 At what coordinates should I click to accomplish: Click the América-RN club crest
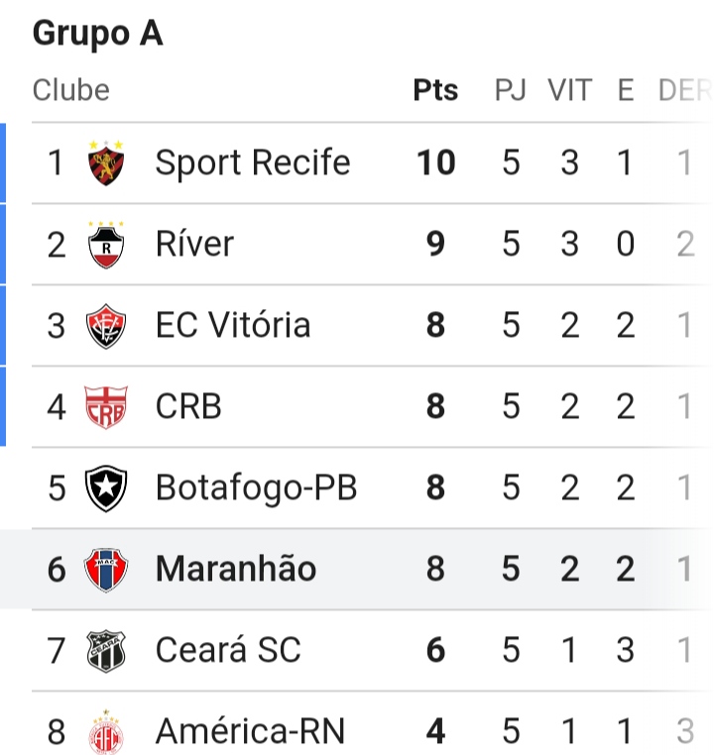[x=106, y=732]
